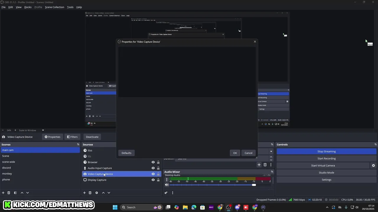378x212 pixels.
Task: Open the Scene Collection menu
Action: click(x=54, y=7)
